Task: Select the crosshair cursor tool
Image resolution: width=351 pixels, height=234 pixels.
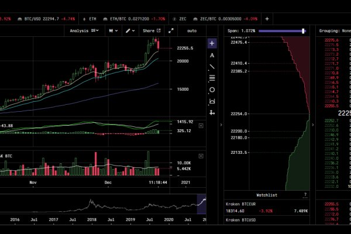Action: click(212, 43)
